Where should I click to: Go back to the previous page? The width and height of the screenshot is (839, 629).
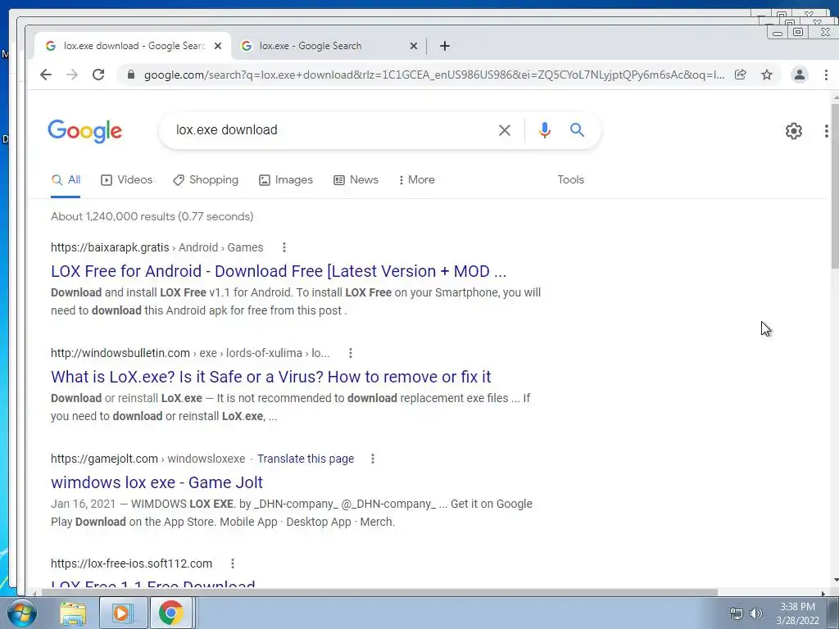click(x=46, y=75)
